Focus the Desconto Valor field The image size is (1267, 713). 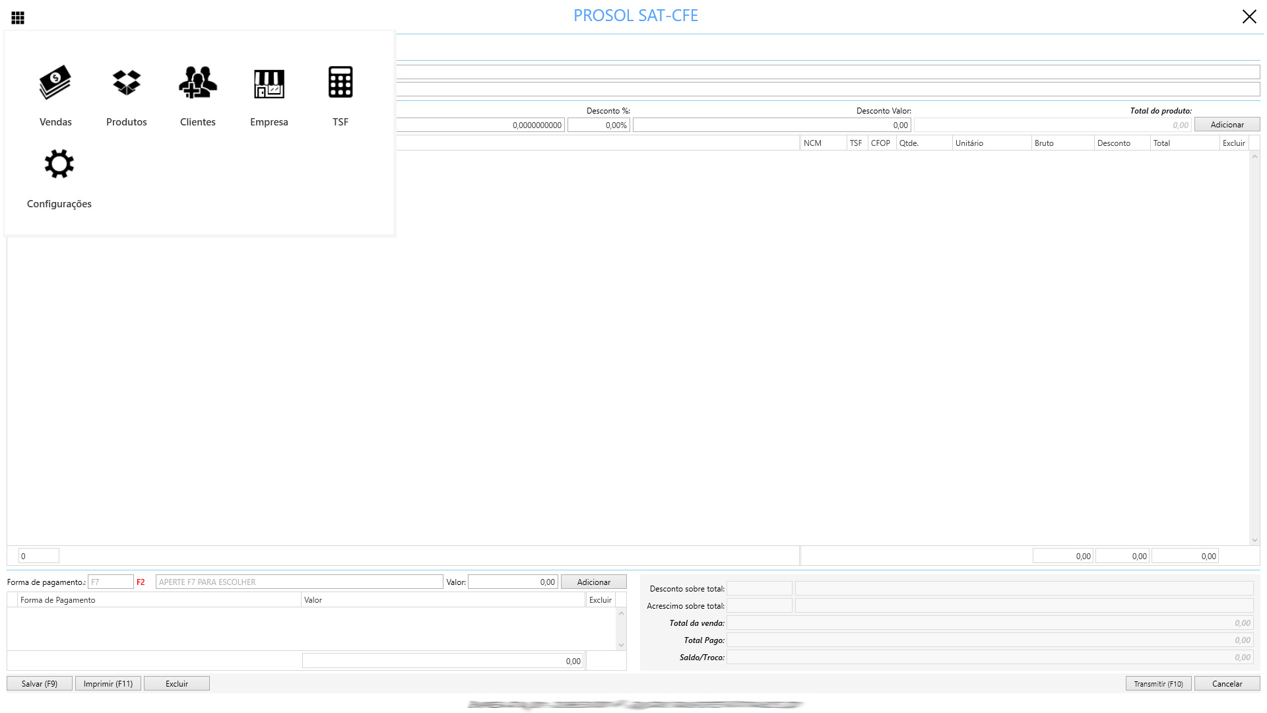[x=771, y=125]
